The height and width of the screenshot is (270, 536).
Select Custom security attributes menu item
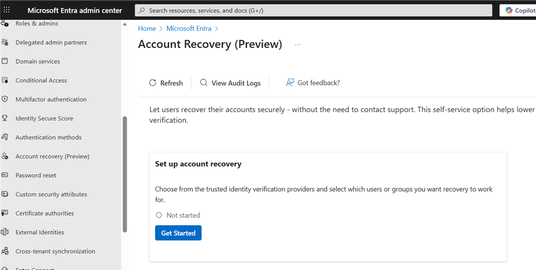click(51, 194)
